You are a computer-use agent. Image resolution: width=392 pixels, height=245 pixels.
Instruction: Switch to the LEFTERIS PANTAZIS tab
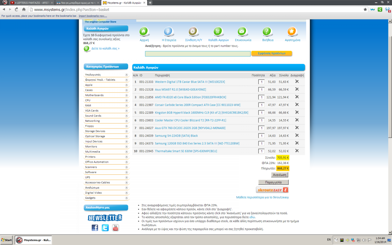pyautogui.click(x=31, y=3)
